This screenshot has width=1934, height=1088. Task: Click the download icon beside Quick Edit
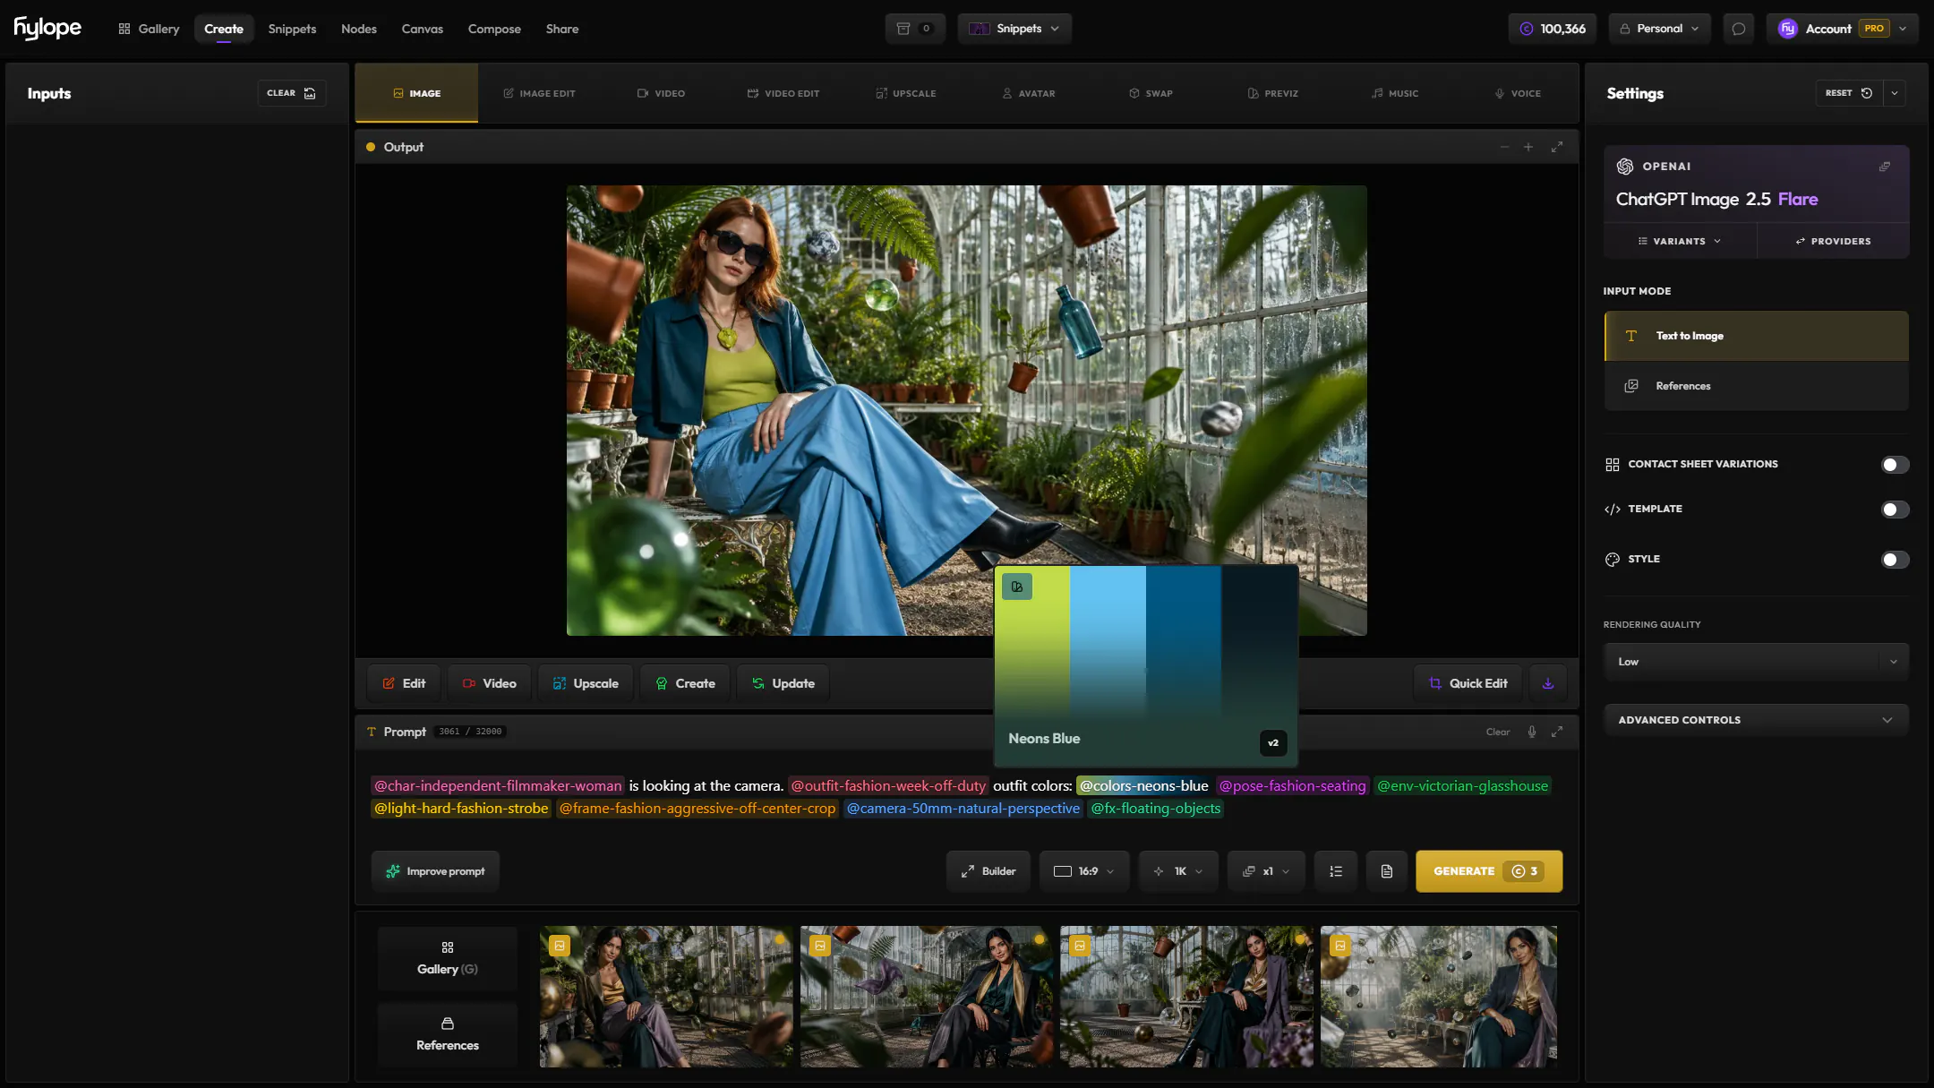[1547, 683]
